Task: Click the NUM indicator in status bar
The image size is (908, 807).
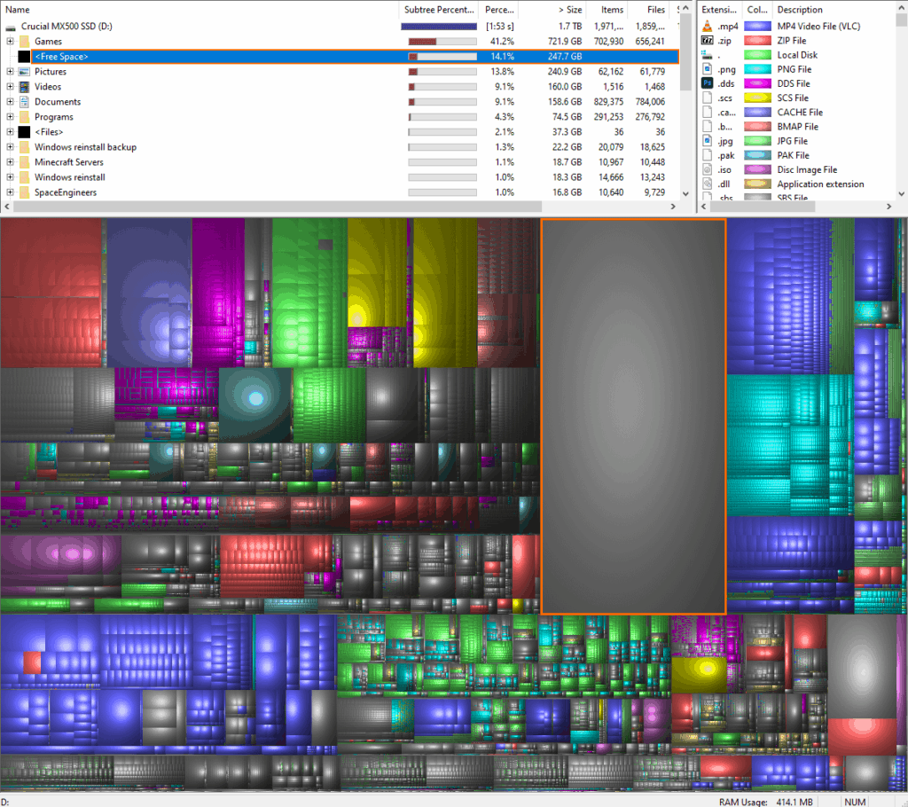Action: tap(855, 802)
